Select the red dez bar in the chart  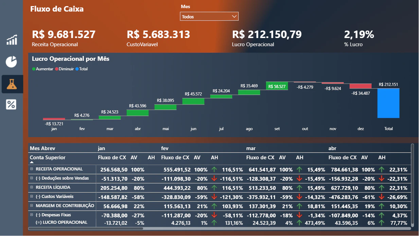(x=361, y=86)
